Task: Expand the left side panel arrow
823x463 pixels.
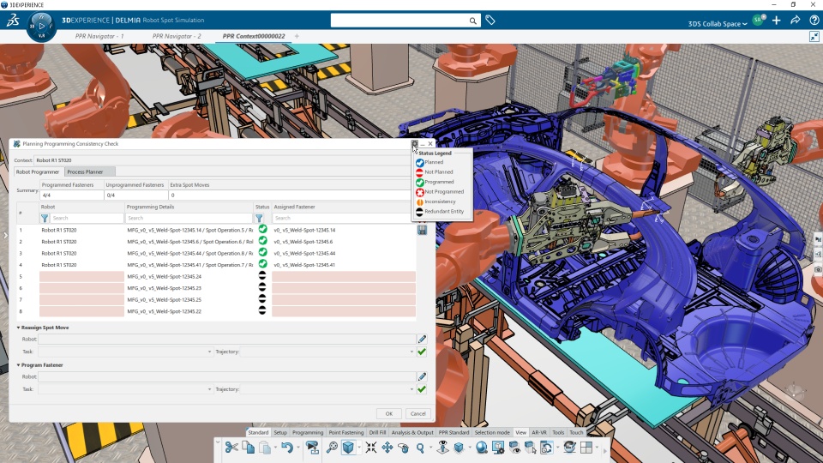Action: (x=5, y=235)
